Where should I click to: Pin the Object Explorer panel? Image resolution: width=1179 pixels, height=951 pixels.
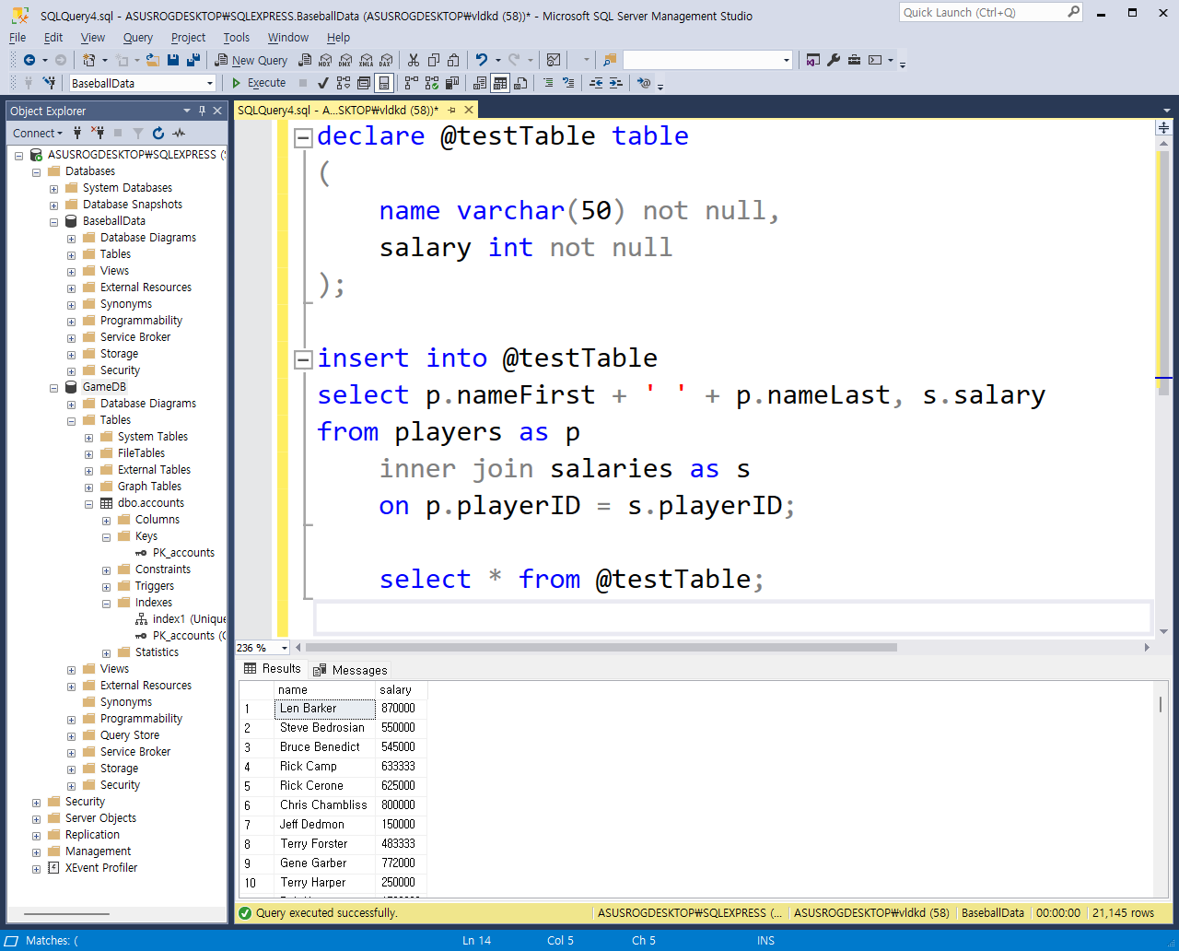(202, 111)
